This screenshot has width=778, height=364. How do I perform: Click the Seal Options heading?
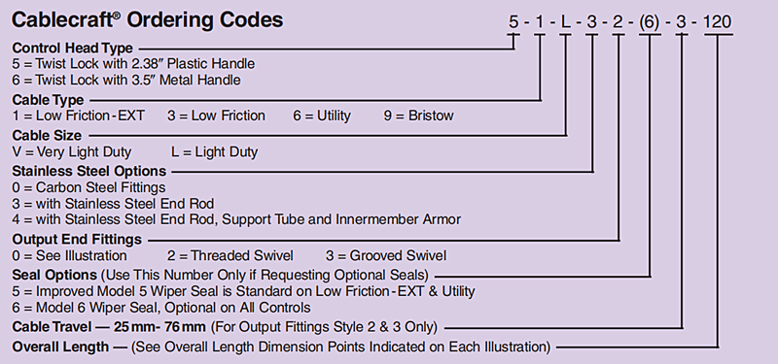coord(54,275)
